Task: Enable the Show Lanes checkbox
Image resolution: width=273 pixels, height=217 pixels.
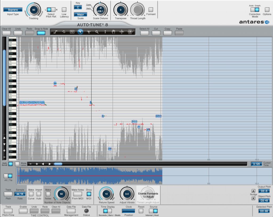Action: [x=17, y=164]
